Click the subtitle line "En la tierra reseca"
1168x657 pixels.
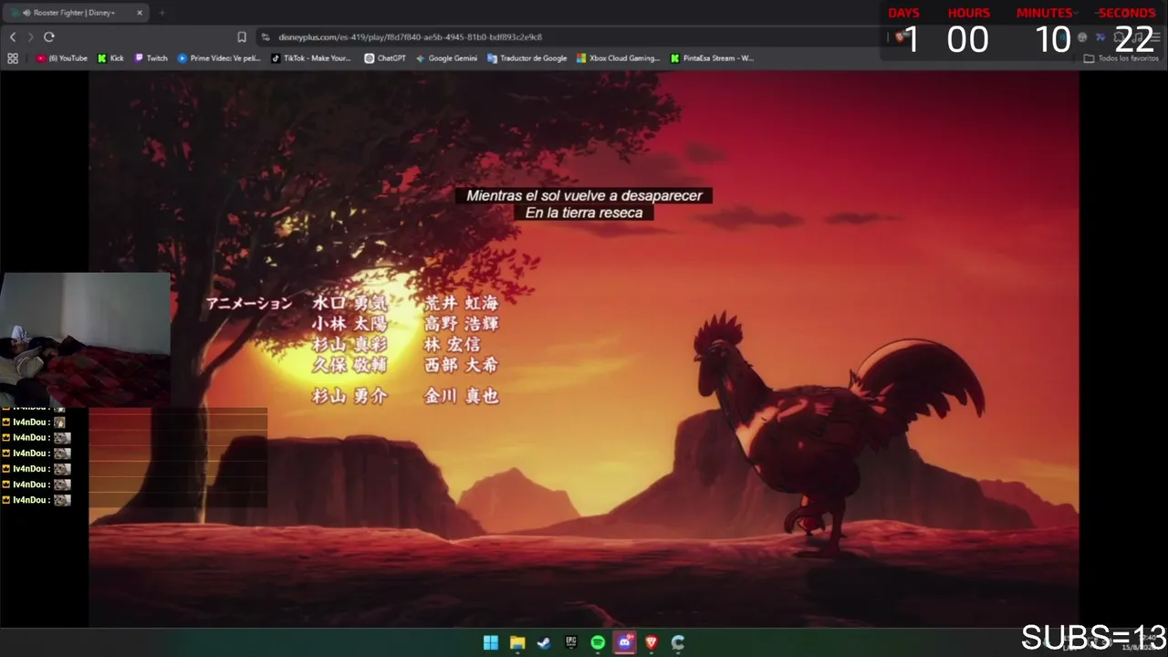(x=584, y=213)
